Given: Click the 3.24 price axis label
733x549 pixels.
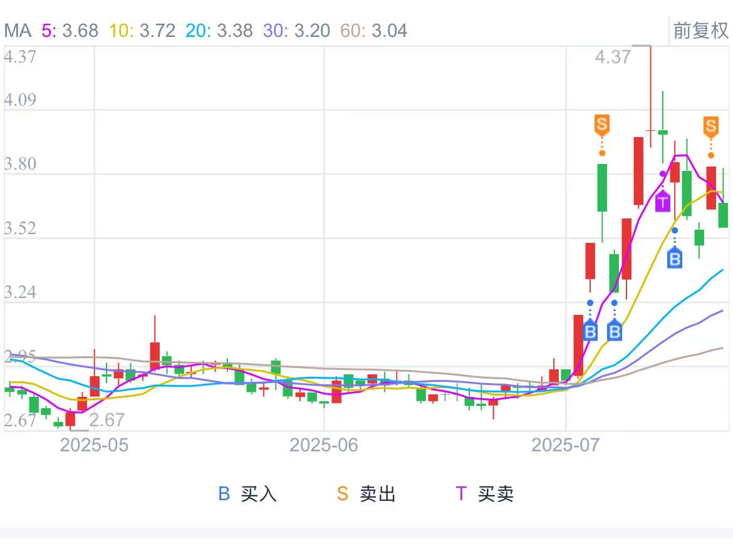Looking at the screenshot, I should (20, 292).
